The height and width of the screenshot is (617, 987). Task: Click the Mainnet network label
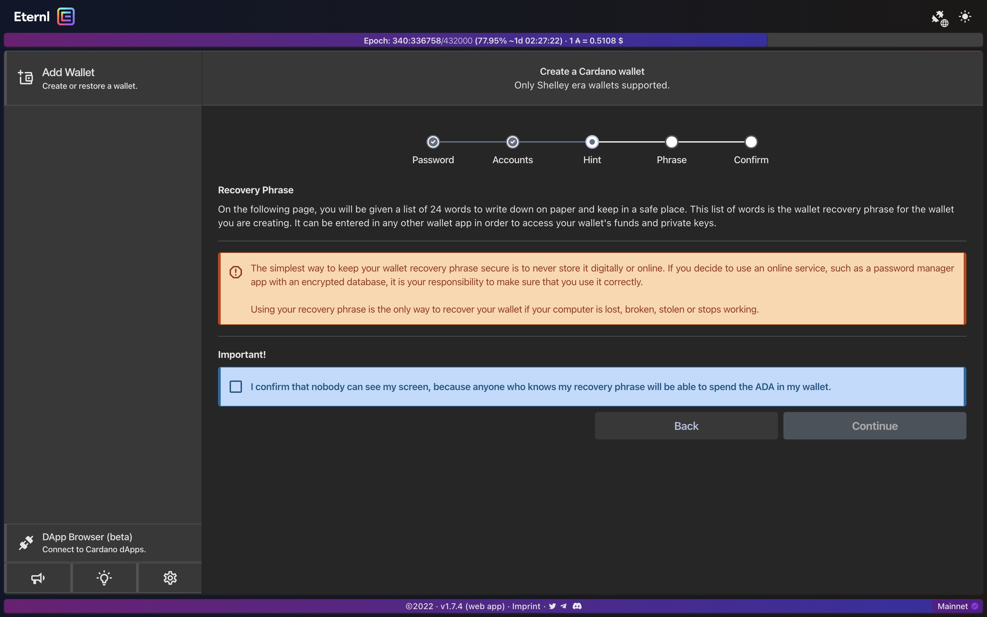tap(952, 606)
